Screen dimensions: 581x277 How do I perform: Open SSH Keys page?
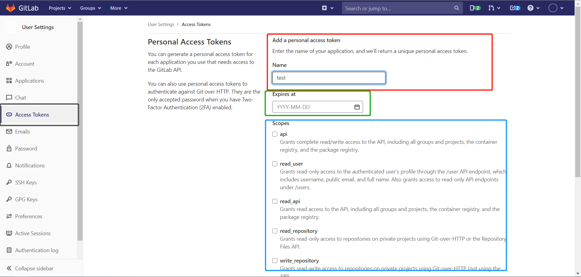[26, 183]
